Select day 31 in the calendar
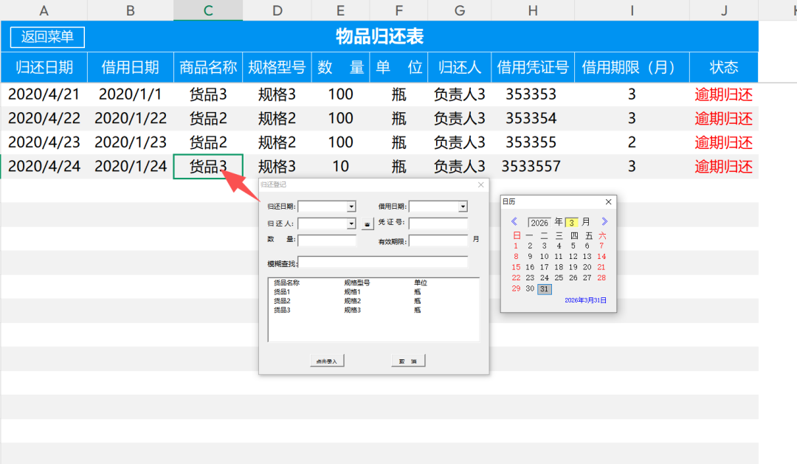The height and width of the screenshot is (464, 797). [545, 288]
